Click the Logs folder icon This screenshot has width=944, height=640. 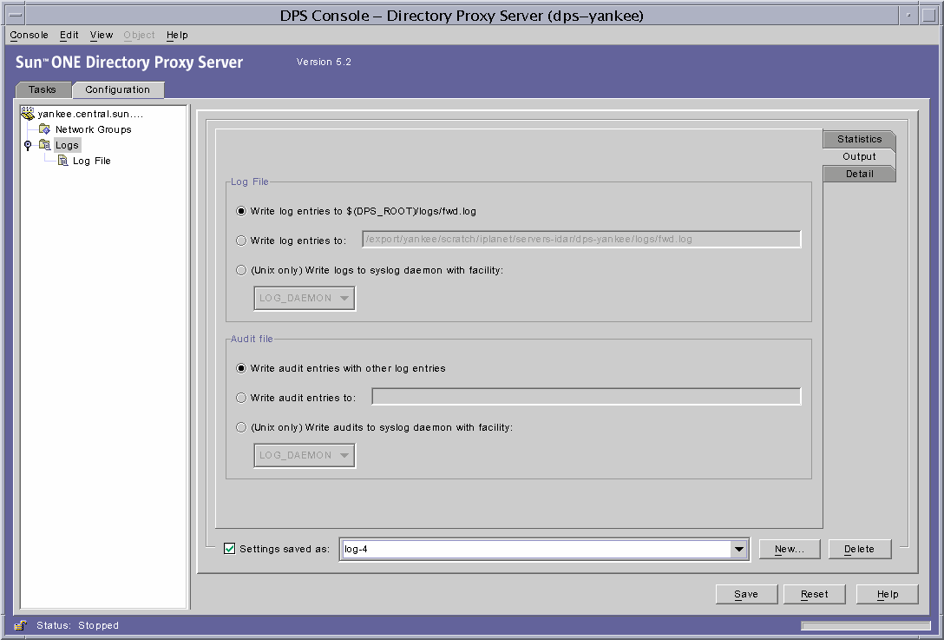[x=44, y=145]
